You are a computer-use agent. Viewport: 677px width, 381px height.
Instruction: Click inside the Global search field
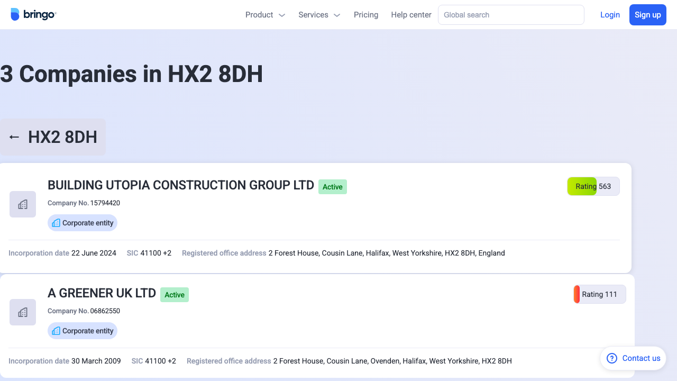pyautogui.click(x=510, y=14)
